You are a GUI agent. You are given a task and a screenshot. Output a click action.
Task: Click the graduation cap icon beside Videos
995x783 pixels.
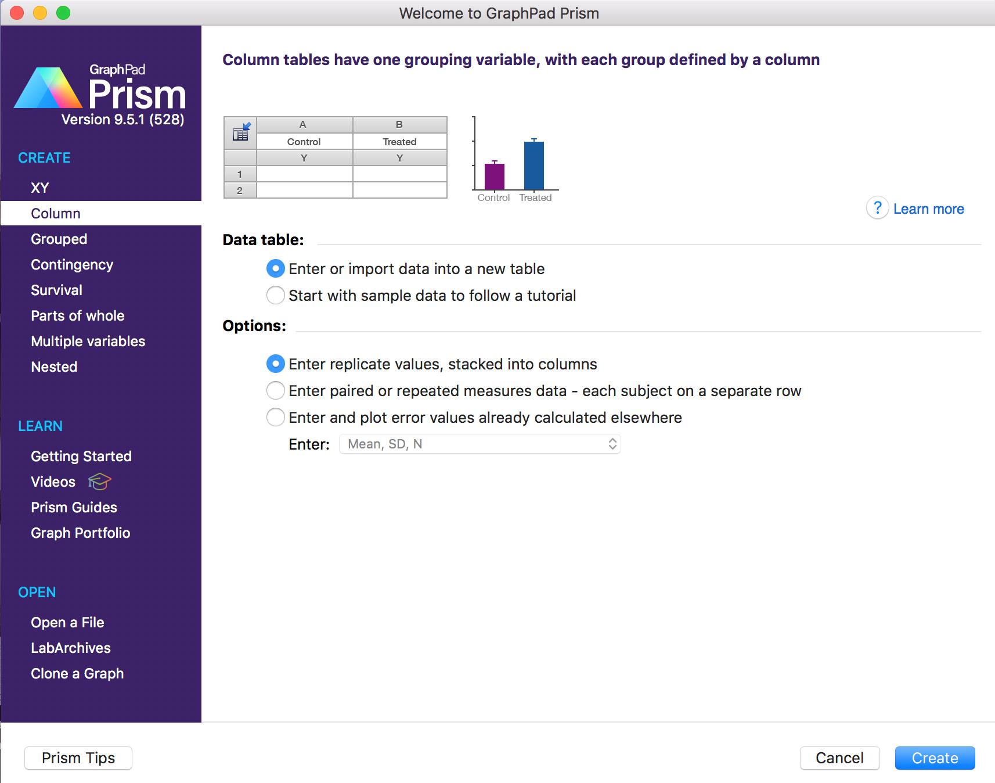click(x=99, y=482)
